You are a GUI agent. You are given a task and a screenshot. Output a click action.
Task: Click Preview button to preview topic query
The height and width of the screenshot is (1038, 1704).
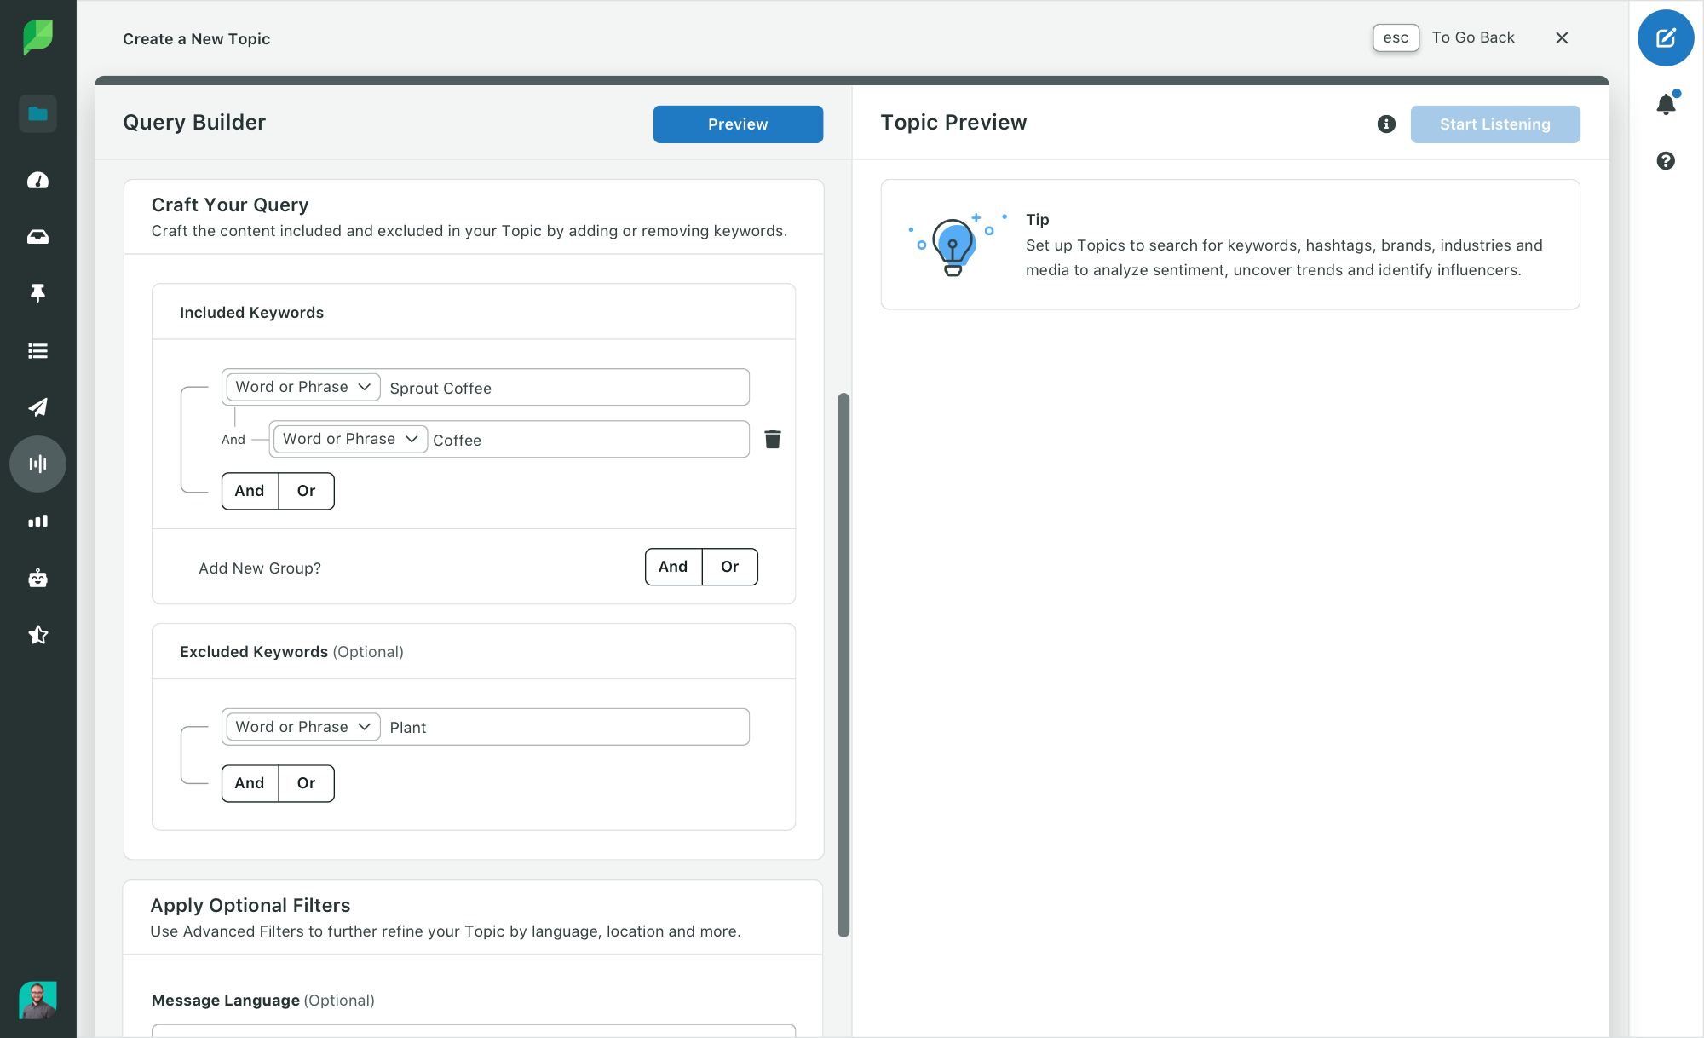738,123
